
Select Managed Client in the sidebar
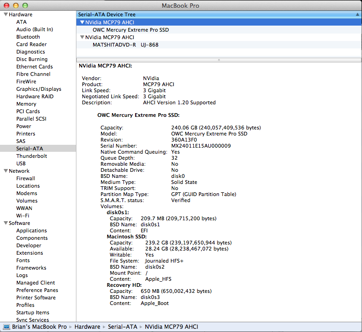click(x=35, y=283)
